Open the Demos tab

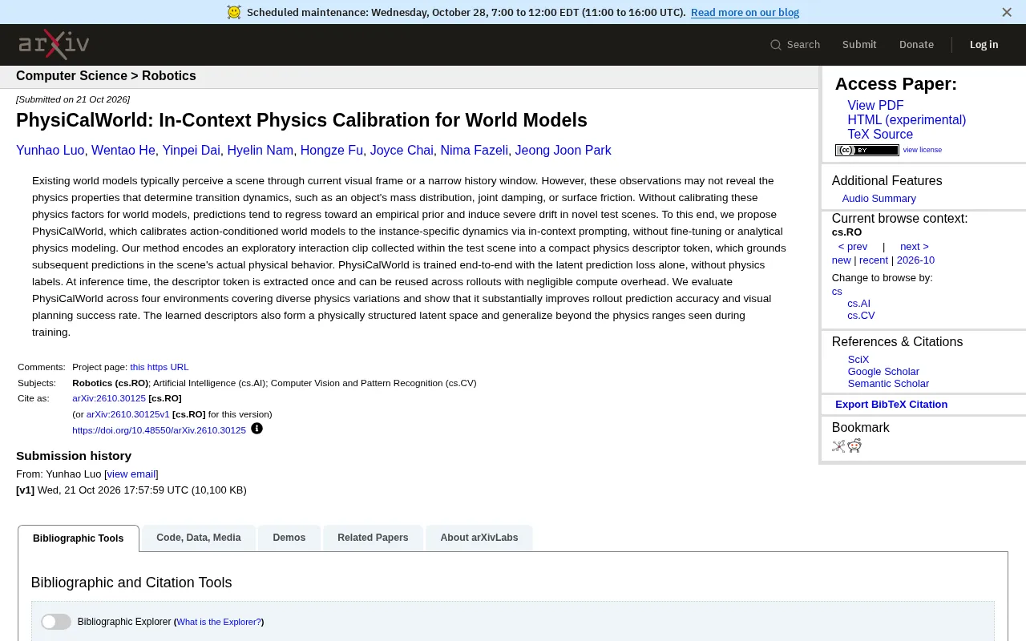pos(289,538)
